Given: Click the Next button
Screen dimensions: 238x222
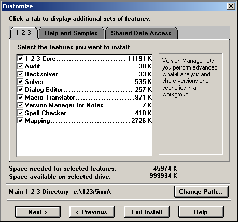Looking at the screenshot, I should click(38, 212).
